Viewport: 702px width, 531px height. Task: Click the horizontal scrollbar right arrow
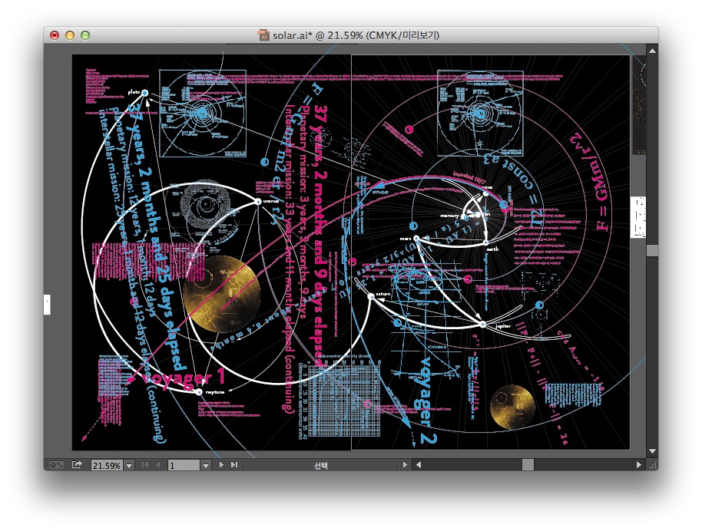click(639, 465)
